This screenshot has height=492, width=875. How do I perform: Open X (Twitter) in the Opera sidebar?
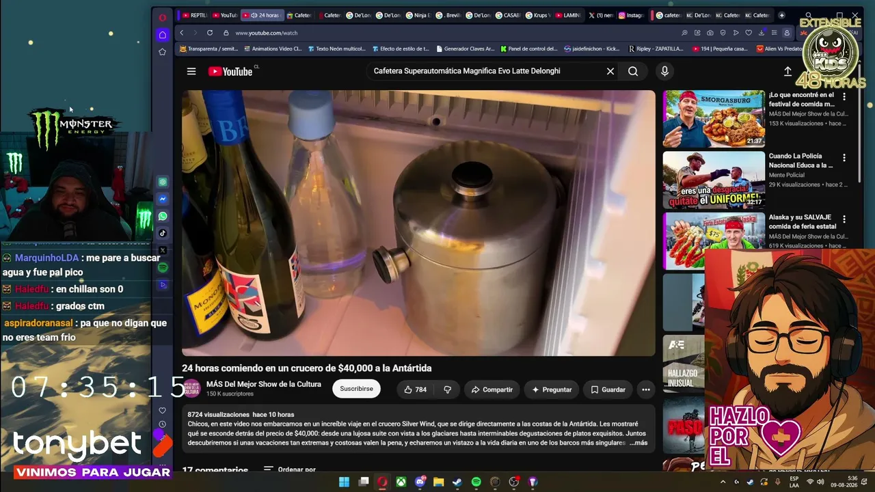click(163, 251)
